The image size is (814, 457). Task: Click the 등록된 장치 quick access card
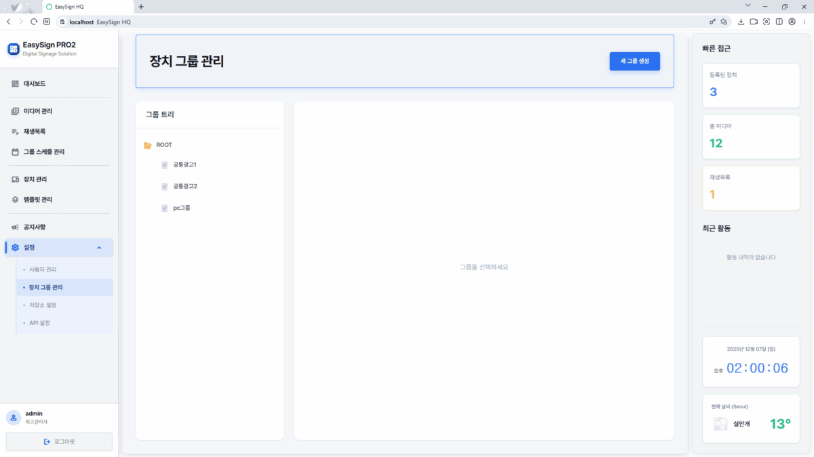751,85
